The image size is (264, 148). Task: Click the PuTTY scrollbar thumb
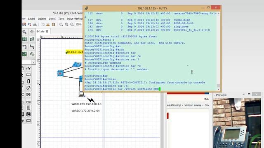219,86
